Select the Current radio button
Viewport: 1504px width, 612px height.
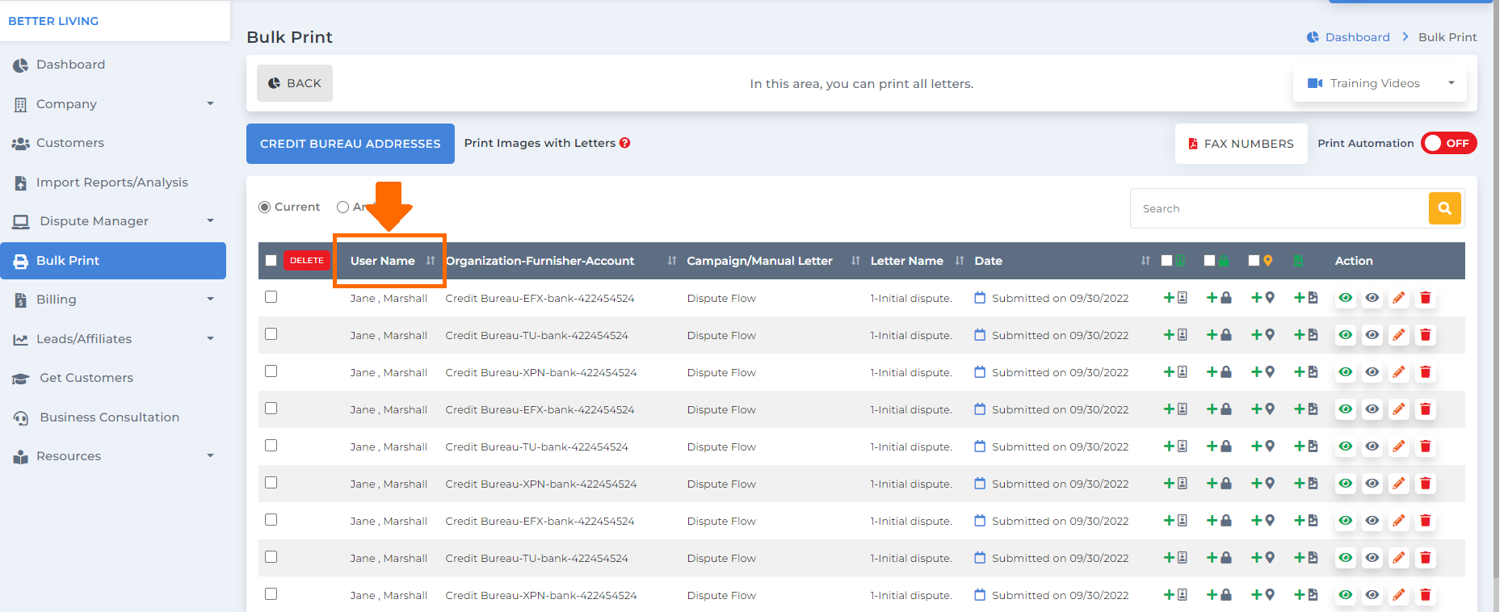(264, 207)
